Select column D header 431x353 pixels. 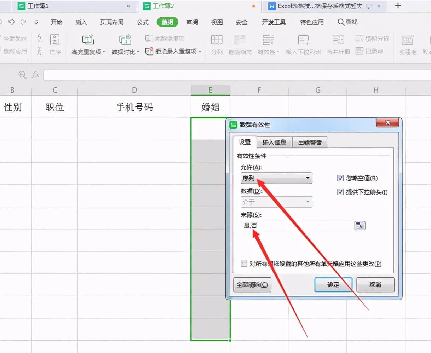pyautogui.click(x=134, y=90)
